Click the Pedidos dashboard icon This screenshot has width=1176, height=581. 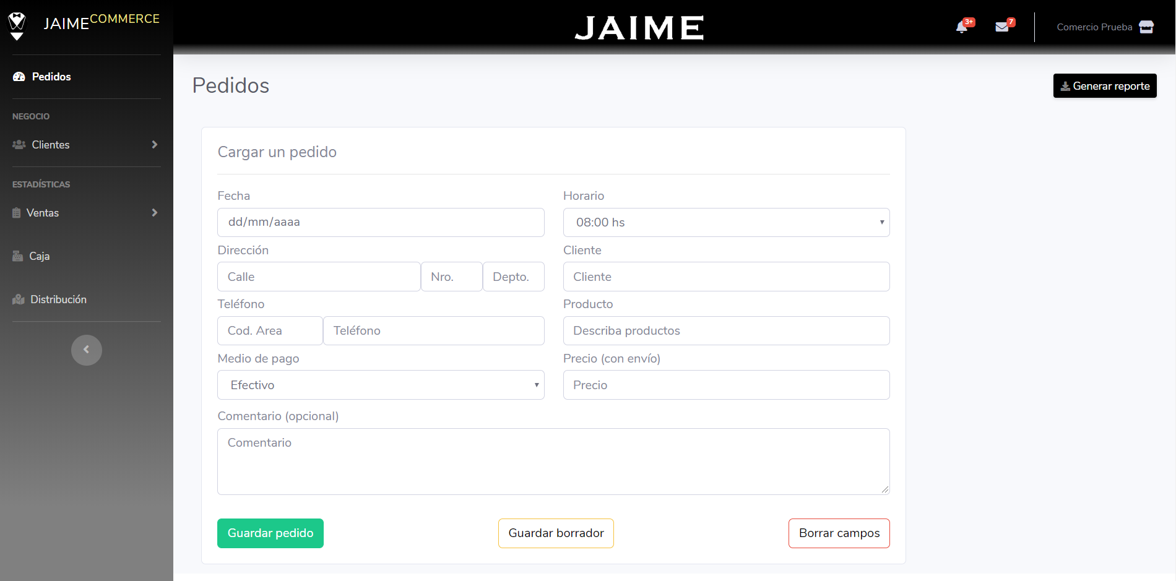19,77
